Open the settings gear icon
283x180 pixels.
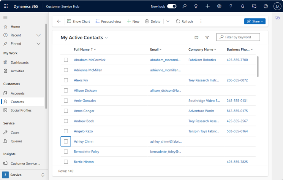coord(219,6)
